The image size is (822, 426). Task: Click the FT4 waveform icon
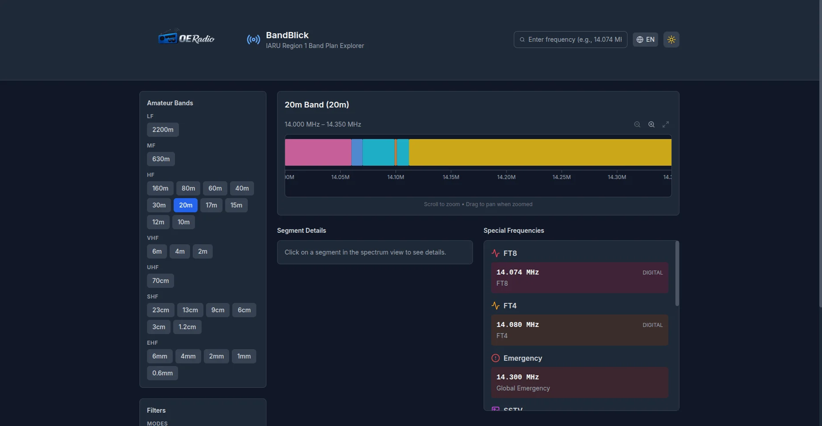pos(496,306)
